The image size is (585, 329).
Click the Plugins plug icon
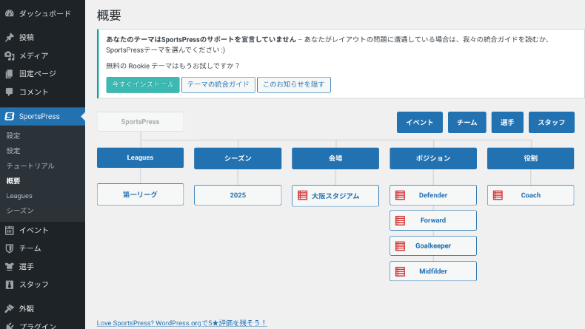click(x=10, y=326)
